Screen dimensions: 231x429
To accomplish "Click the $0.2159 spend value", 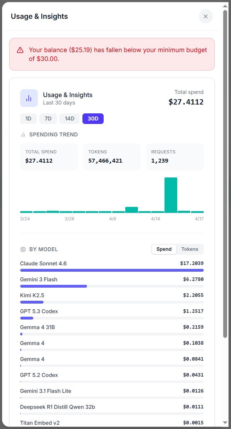I will coord(193,327).
